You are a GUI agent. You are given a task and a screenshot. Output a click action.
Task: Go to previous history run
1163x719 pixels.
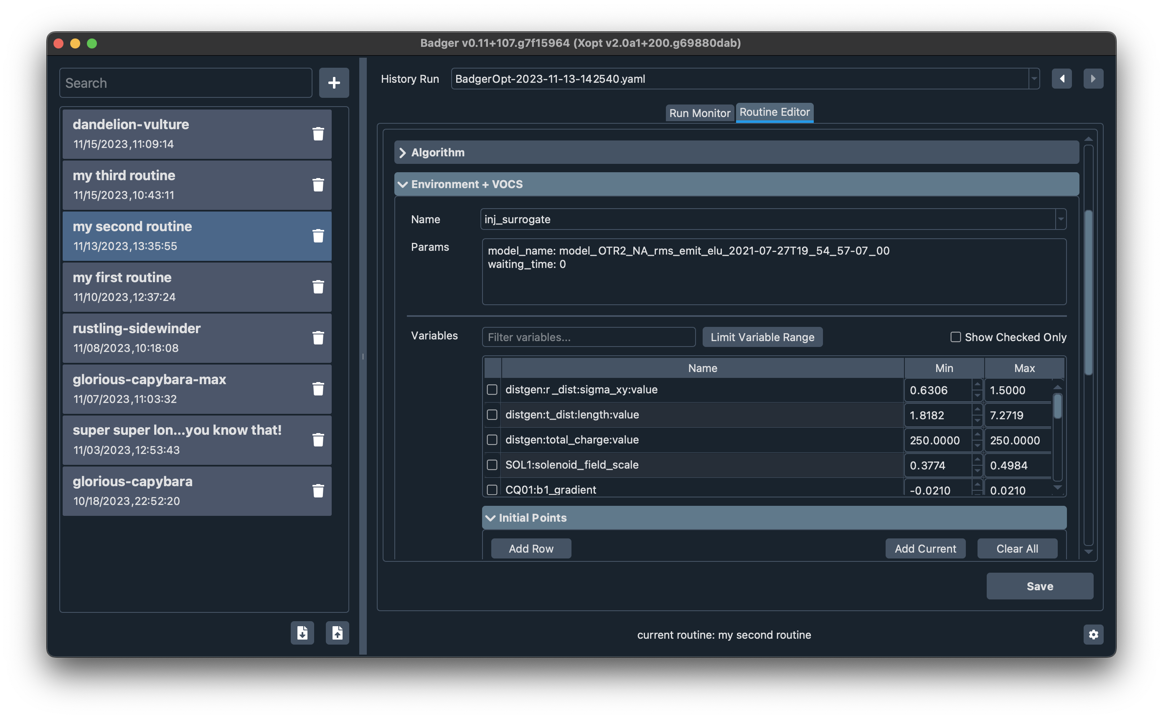pyautogui.click(x=1062, y=79)
